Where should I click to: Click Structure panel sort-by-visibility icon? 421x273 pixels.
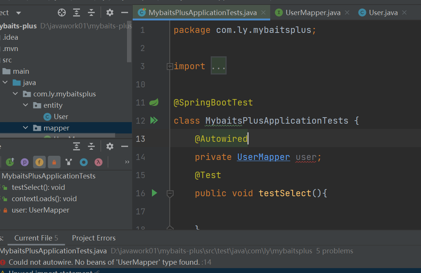click(10, 162)
